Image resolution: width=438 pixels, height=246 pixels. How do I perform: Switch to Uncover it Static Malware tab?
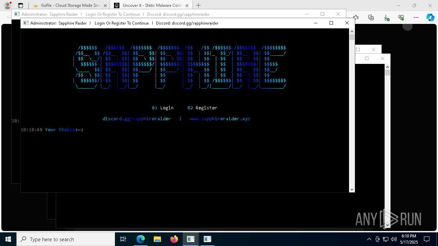click(152, 5)
